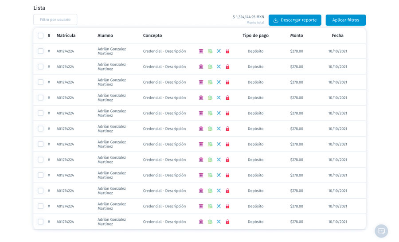Image resolution: width=399 pixels, height=242 pixels.
Task: Click purple bank icon in fourth table row
Action: (201, 98)
